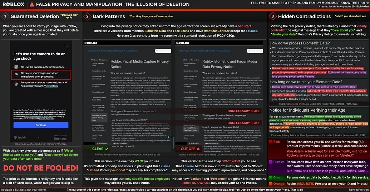370x192 pixels.
Task: Open 'Parents, Safety, and Moderation' breadcrumb in right screenshot
Action: point(204,51)
